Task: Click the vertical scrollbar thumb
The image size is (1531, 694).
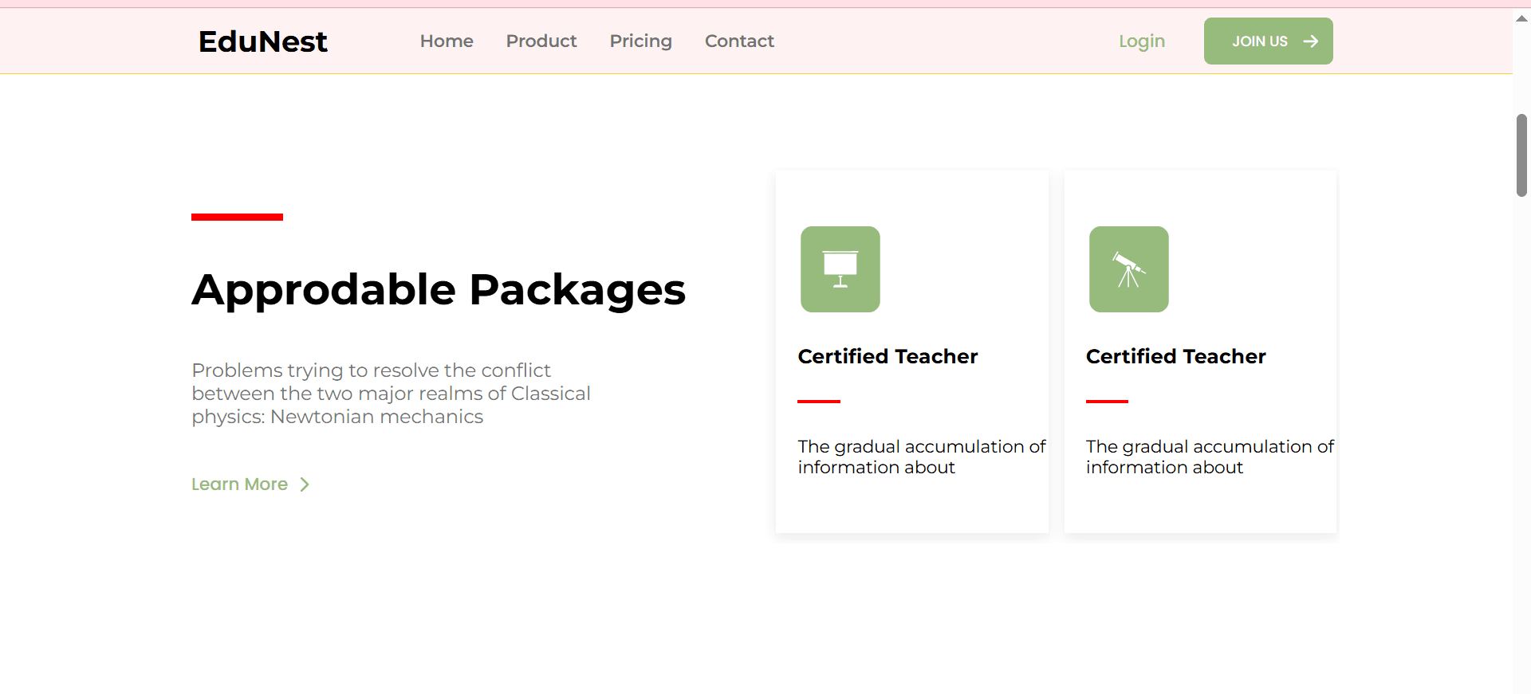Action: (x=1521, y=155)
